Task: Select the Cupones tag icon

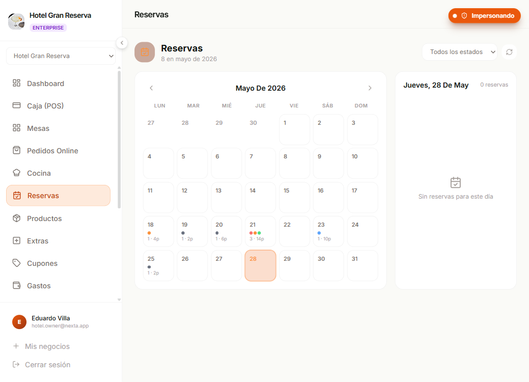Action: coord(16,263)
